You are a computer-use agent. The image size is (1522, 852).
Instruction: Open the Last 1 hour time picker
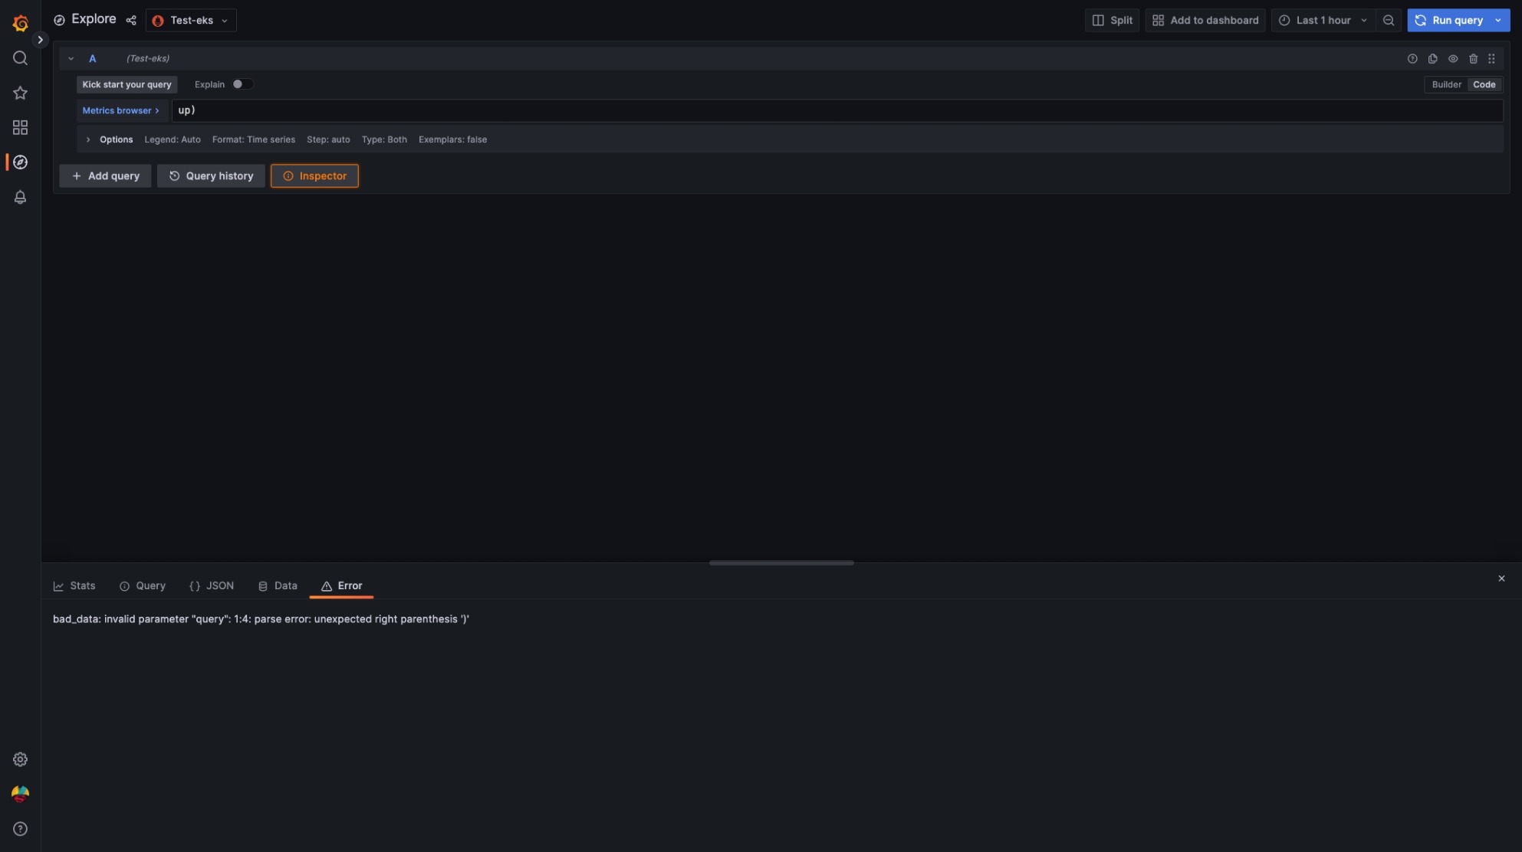[x=1323, y=20]
